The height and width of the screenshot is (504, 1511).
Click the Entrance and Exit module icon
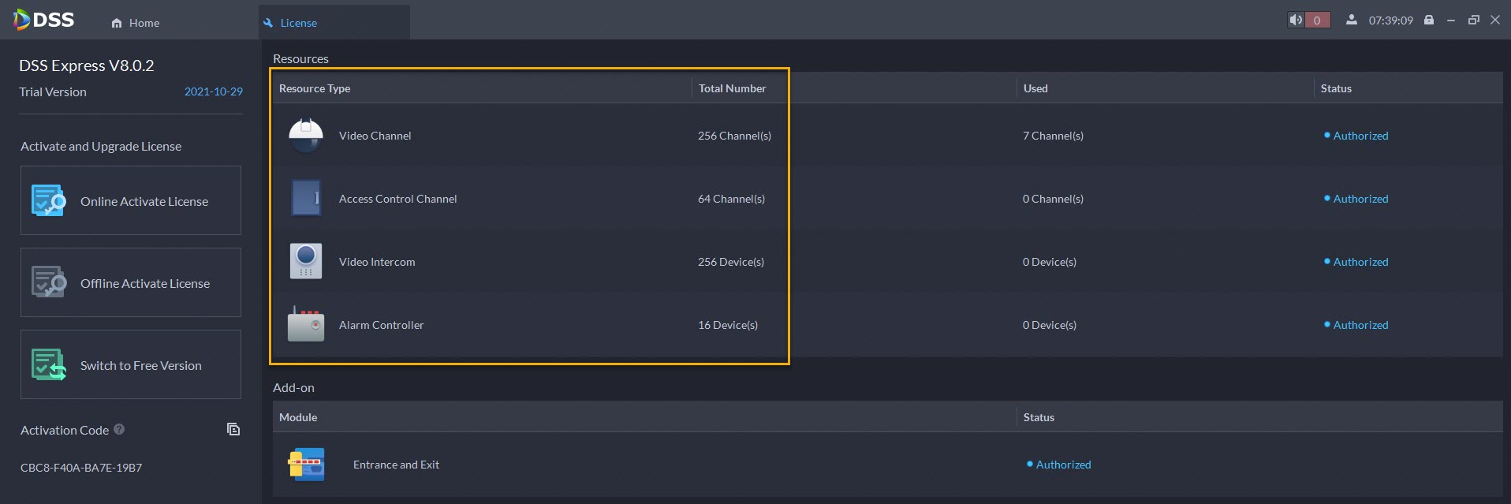(306, 465)
